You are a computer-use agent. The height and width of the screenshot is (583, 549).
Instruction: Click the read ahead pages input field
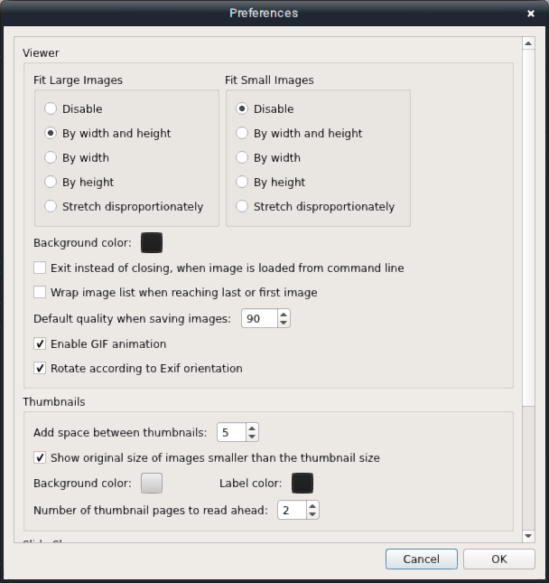292,510
